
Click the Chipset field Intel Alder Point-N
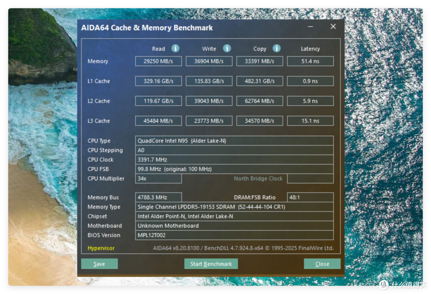pos(234,216)
